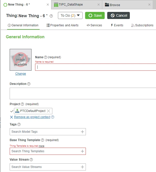The height and width of the screenshot is (172, 156).
Task: Open the To Do (2) dropdown
Action: [x=70, y=15]
